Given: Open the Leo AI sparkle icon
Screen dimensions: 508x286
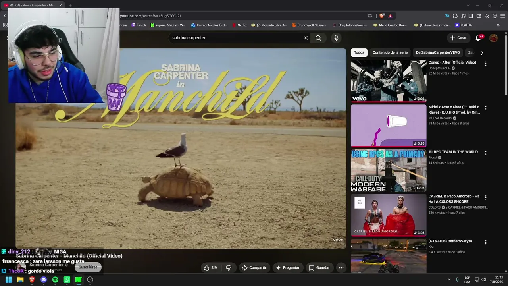Looking at the screenshot, I should [x=487, y=16].
